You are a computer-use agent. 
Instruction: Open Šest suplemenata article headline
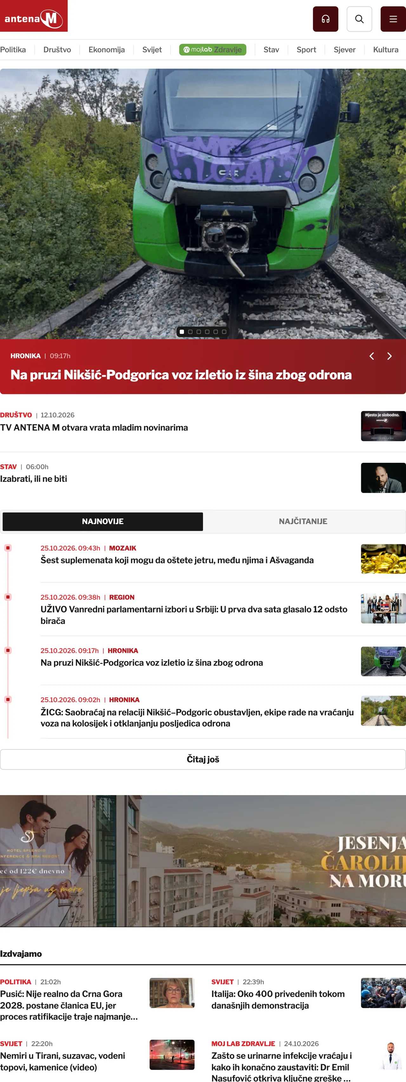(x=177, y=560)
